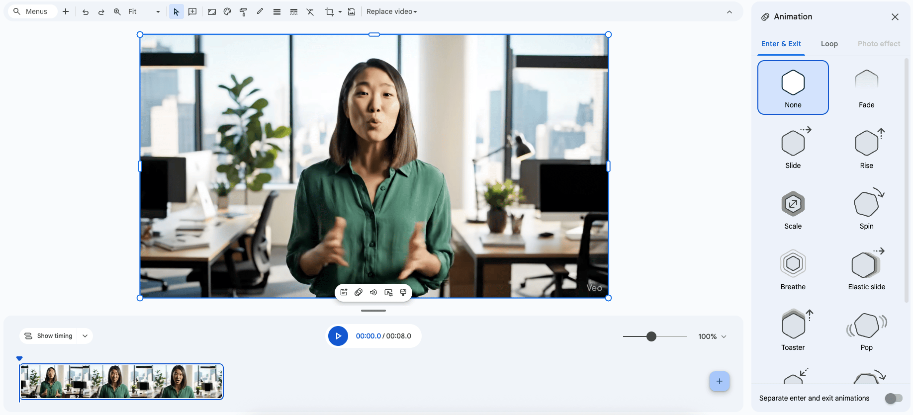
Task: Choose the Elastic slide animation
Action: pos(867,269)
